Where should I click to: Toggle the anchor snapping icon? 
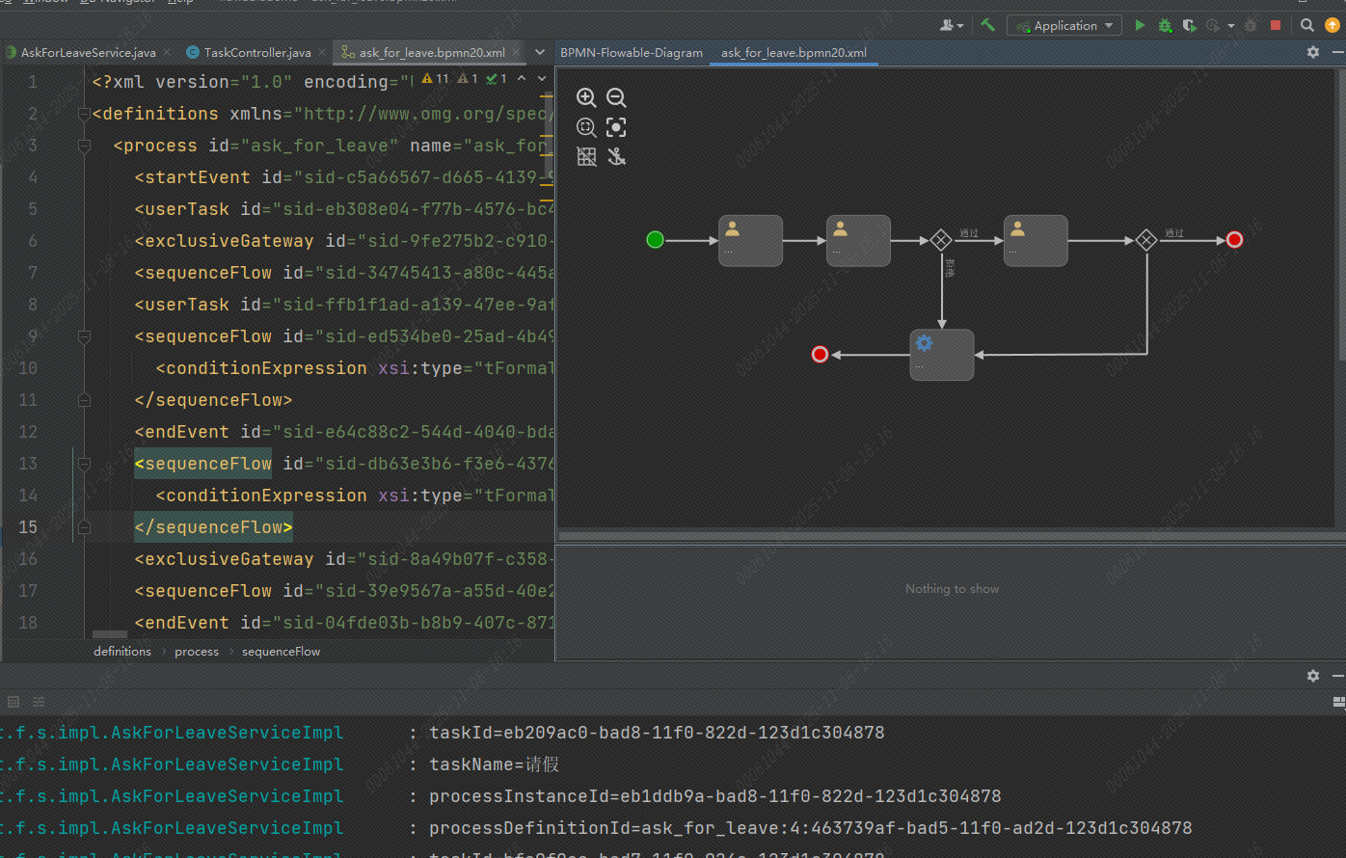[x=616, y=156]
